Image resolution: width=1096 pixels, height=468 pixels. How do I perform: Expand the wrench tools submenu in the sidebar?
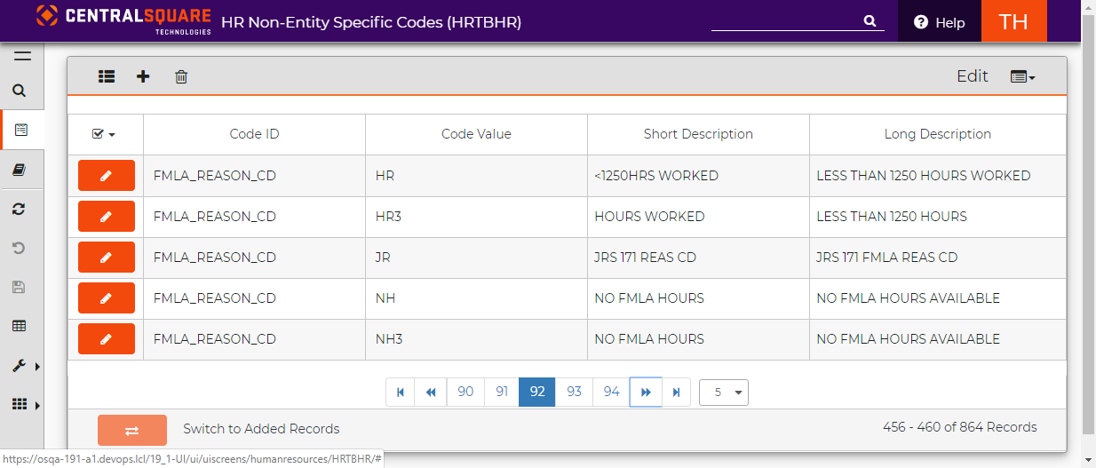click(21, 366)
